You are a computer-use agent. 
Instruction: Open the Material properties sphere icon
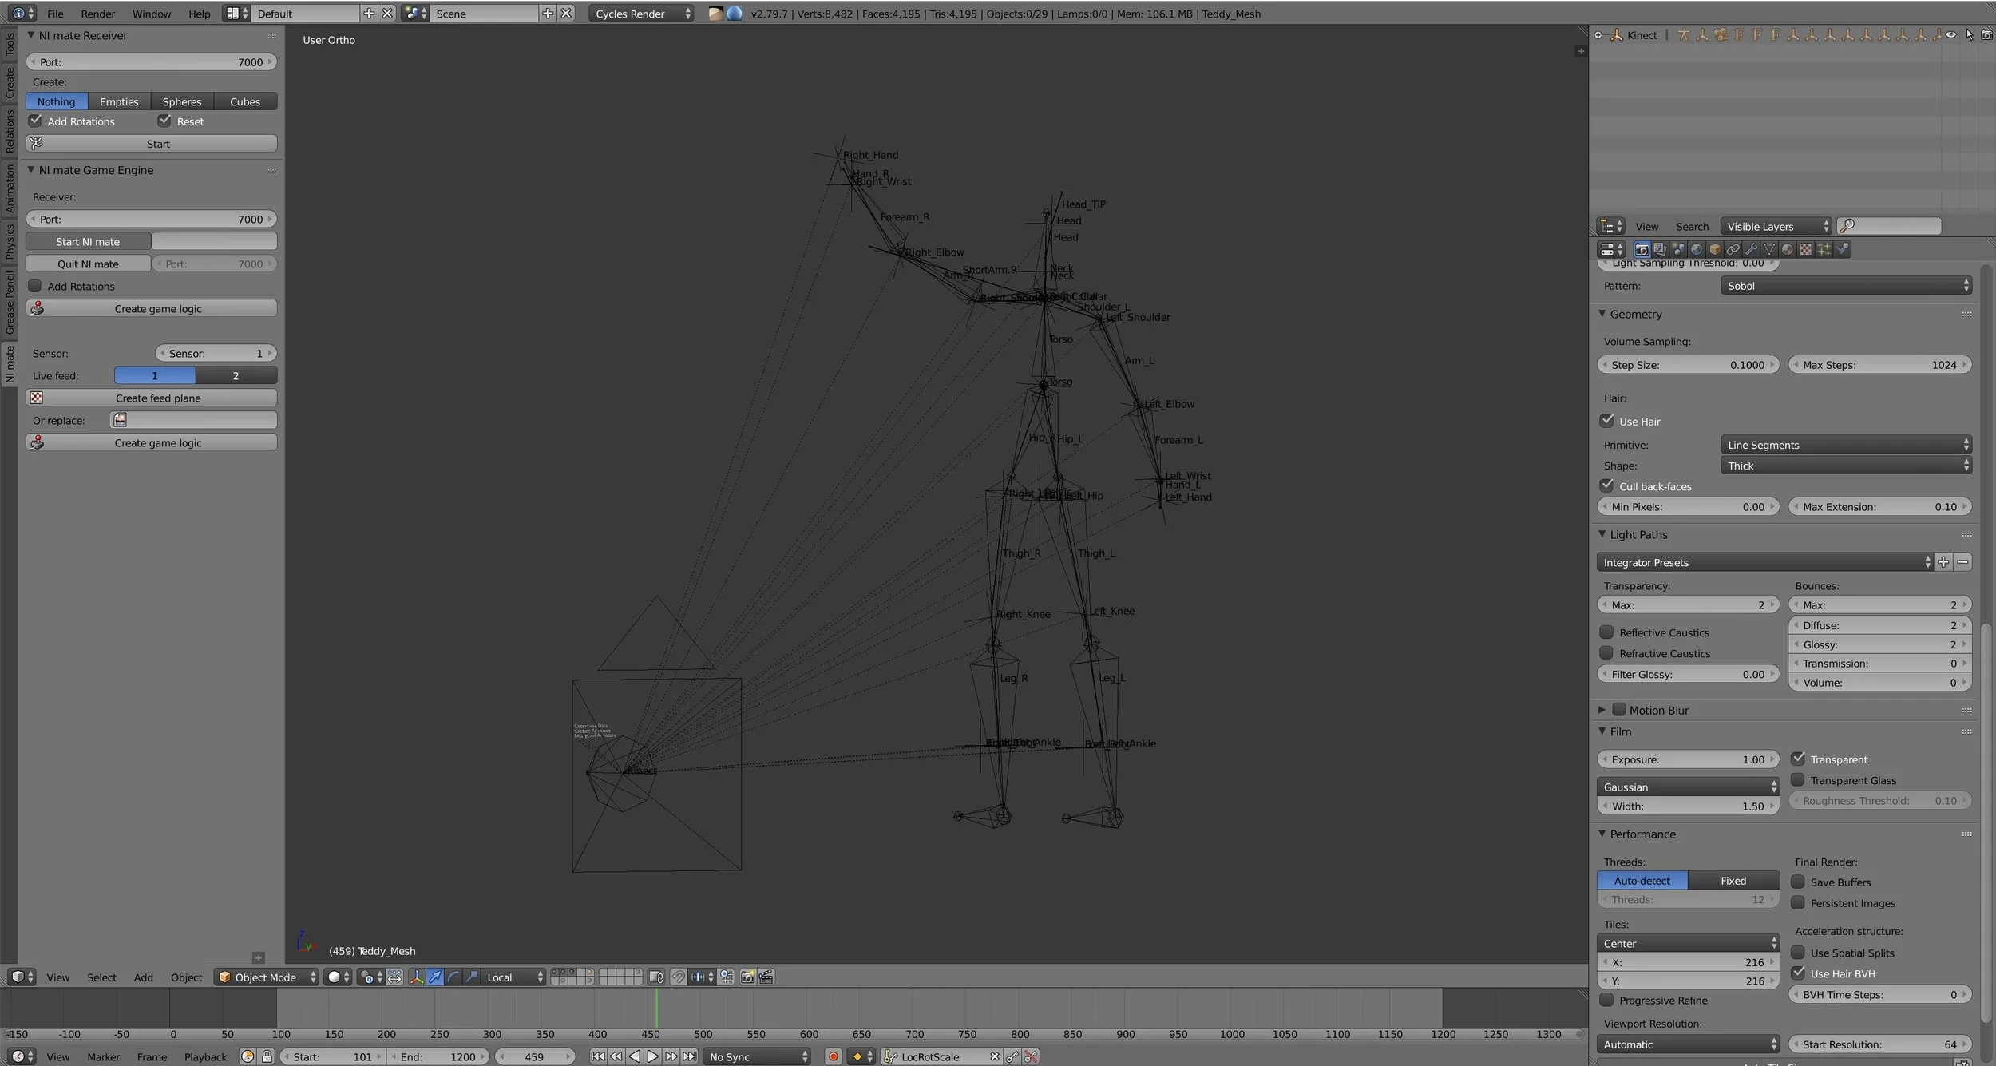coord(1788,249)
